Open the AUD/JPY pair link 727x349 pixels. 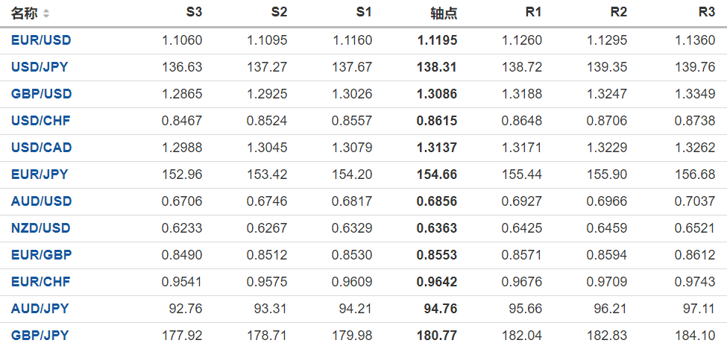40,309
